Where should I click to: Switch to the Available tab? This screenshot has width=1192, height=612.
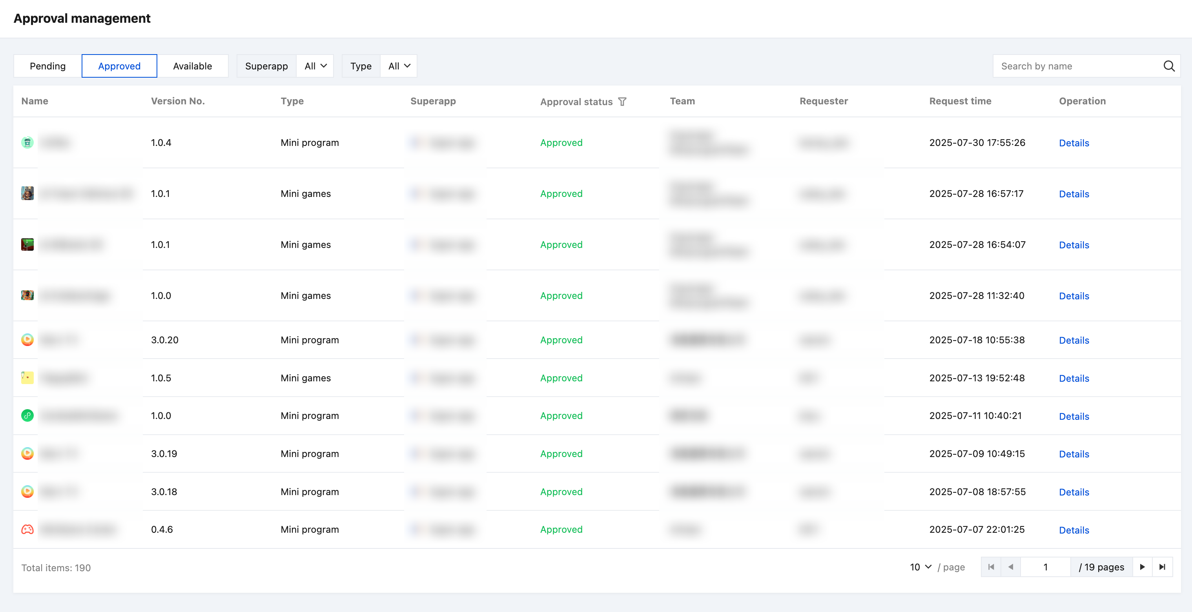point(193,66)
